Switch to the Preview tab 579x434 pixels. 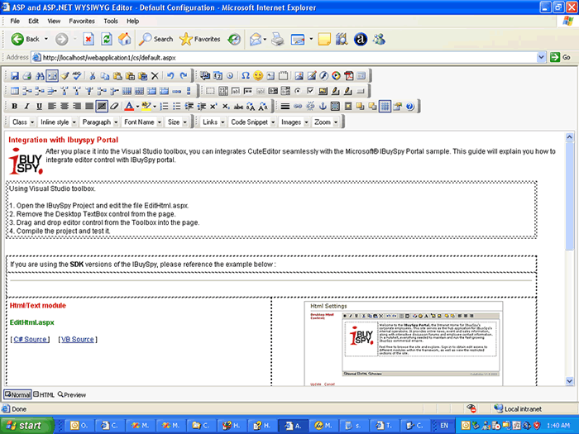tap(72, 395)
